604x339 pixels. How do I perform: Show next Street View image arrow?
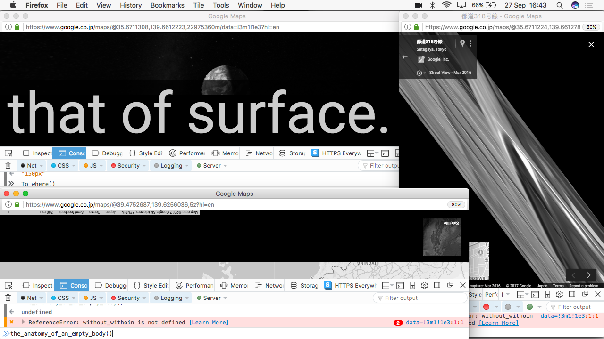point(589,275)
